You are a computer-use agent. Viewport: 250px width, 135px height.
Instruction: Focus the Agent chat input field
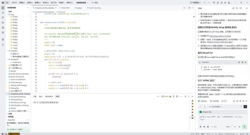[x=222, y=119]
